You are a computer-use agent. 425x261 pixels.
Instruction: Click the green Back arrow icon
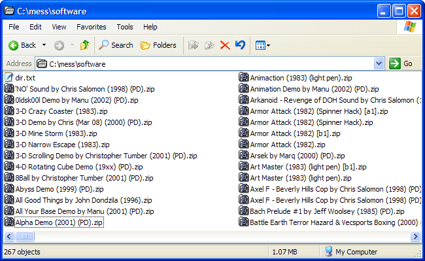[13, 45]
